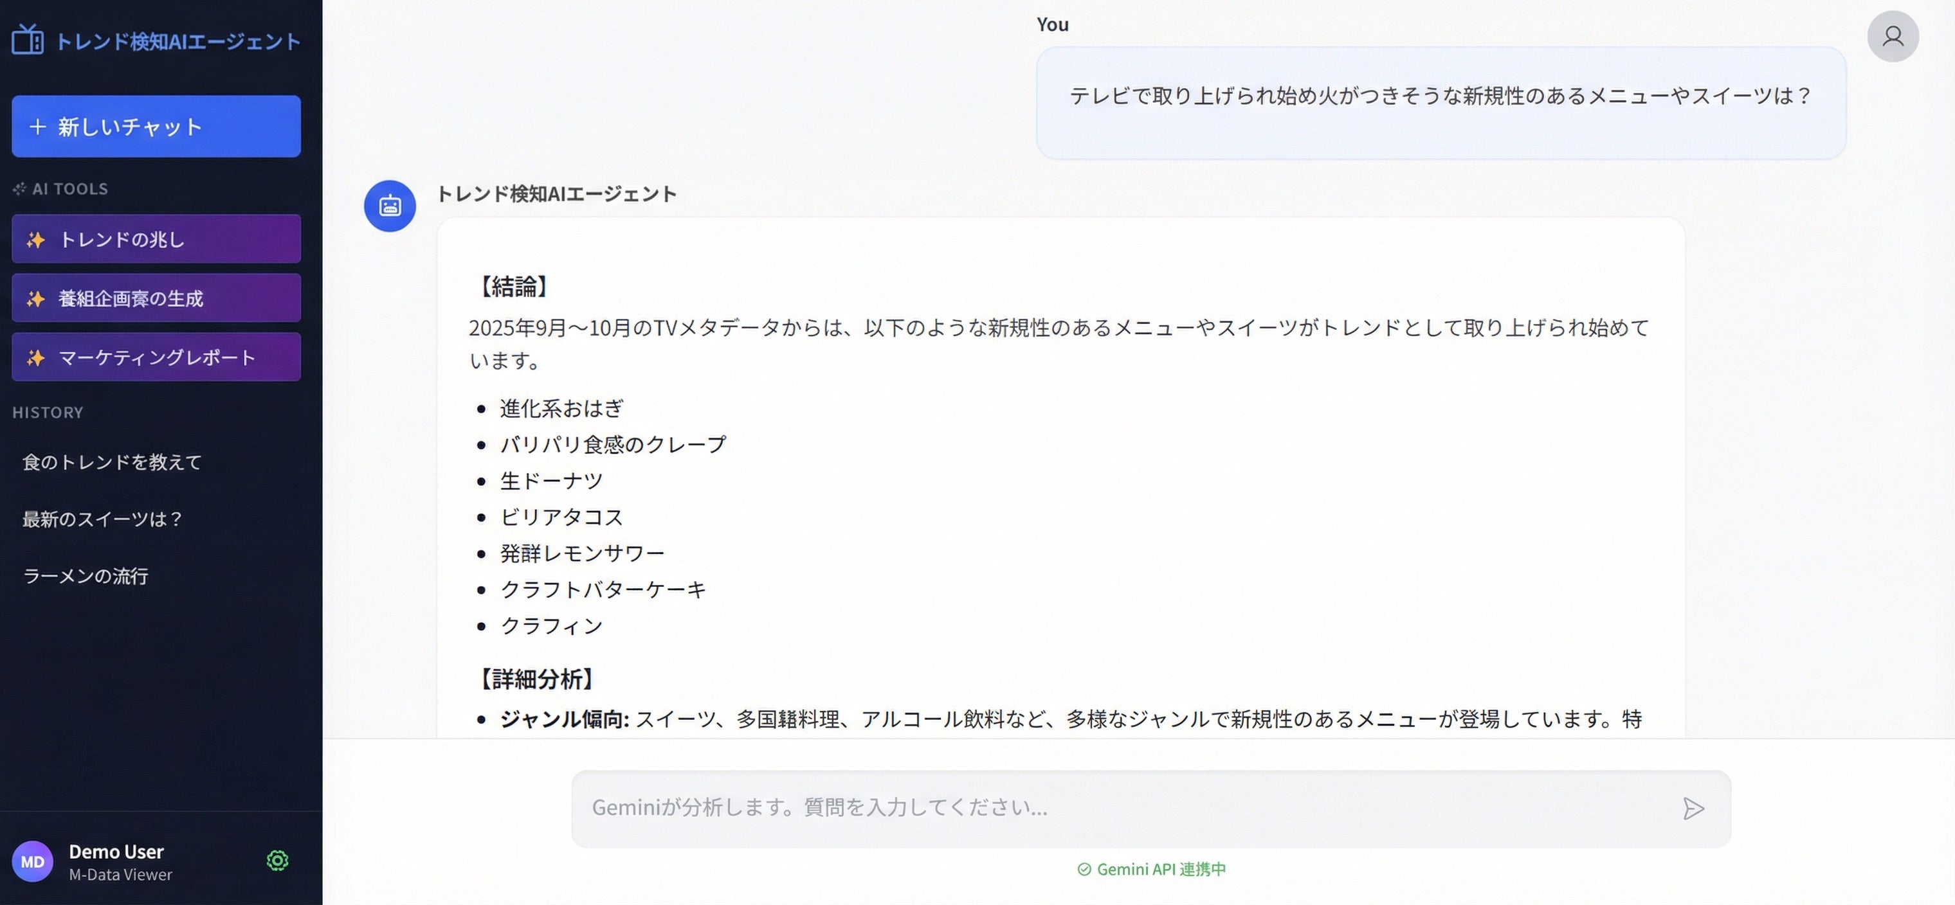1955x905 pixels.
Task: Click the robot avatar of the AI agent
Action: click(x=389, y=206)
